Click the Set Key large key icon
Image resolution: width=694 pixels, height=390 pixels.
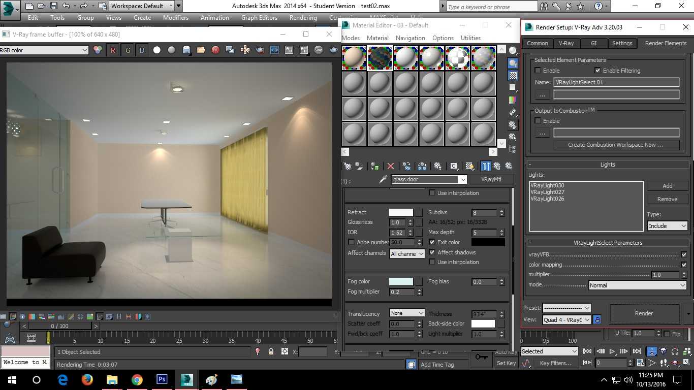481,357
